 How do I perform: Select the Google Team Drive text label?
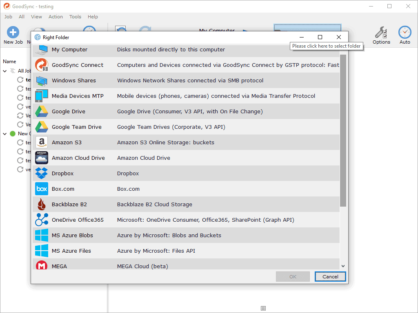pyautogui.click(x=76, y=127)
